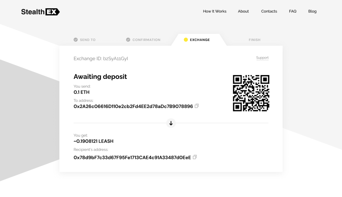Open the Blog page
This screenshot has width=342, height=197.
click(312, 11)
